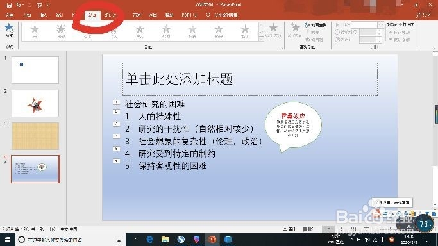Click the lightbulb Tell Me search
438x246 pixels.
[x=208, y=15]
